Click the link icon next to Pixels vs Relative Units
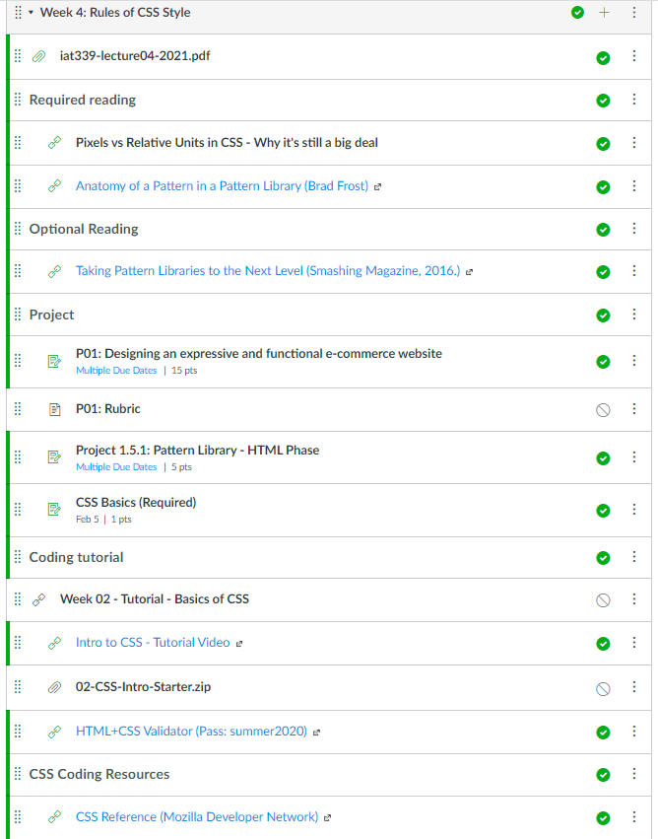The height and width of the screenshot is (839, 658). (54, 142)
